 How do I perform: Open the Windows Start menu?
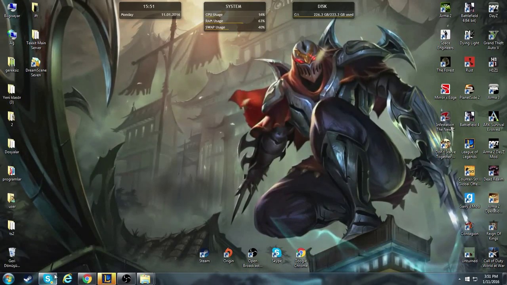click(x=8, y=279)
